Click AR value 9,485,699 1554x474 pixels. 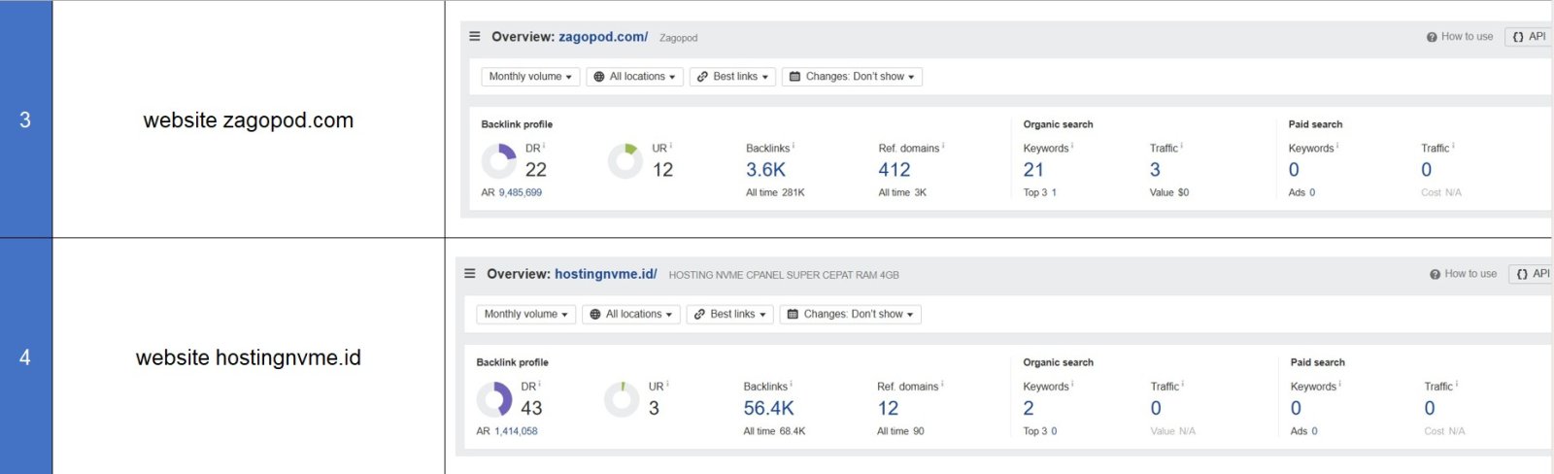point(521,193)
